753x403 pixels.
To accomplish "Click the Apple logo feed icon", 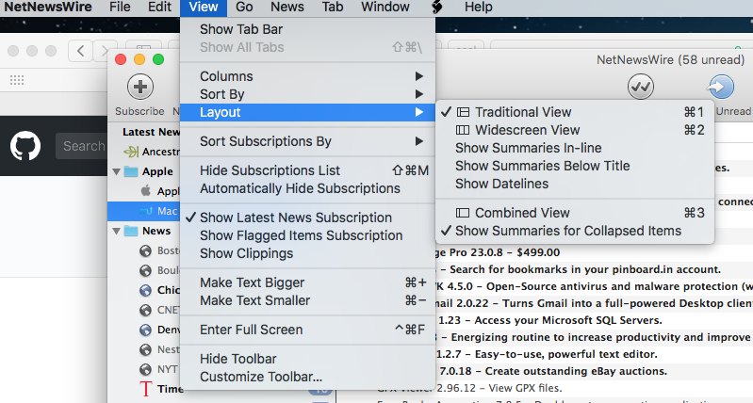I will click(145, 191).
